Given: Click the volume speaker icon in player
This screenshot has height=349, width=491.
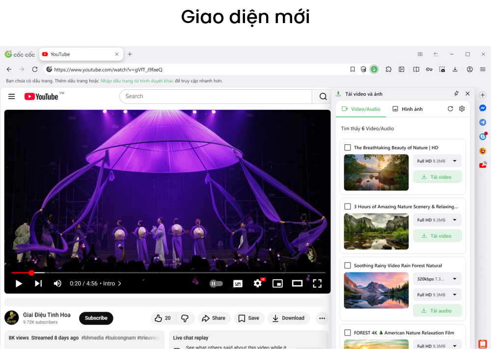Looking at the screenshot, I should point(57,284).
